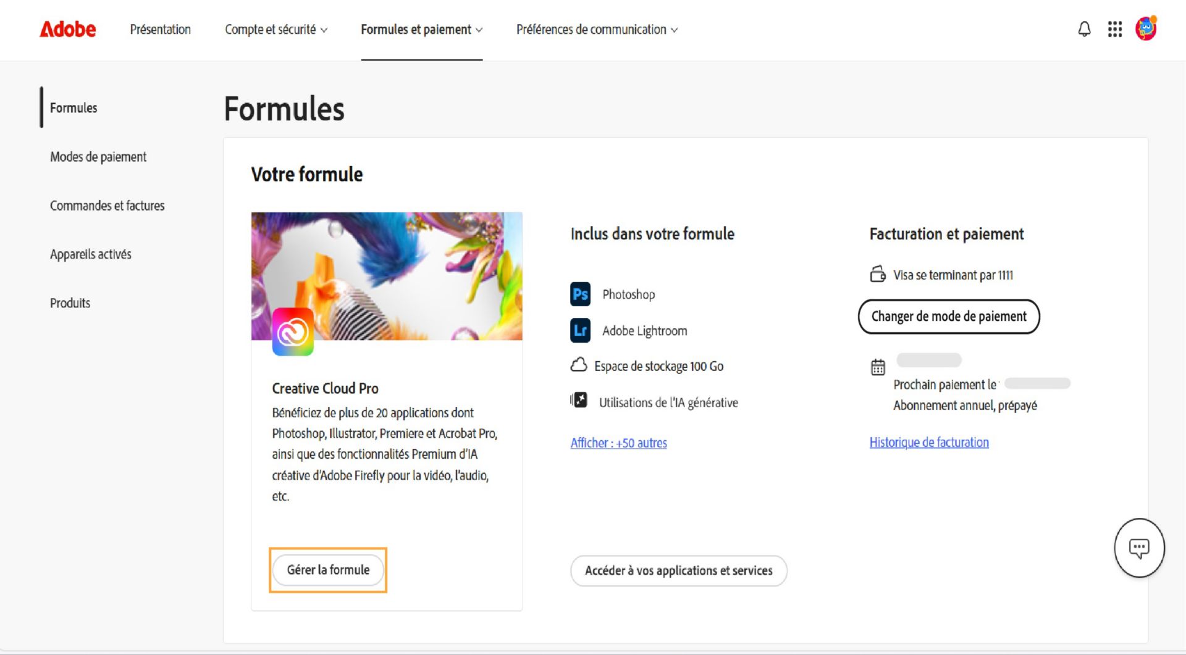Open Historique de facturation

point(928,442)
